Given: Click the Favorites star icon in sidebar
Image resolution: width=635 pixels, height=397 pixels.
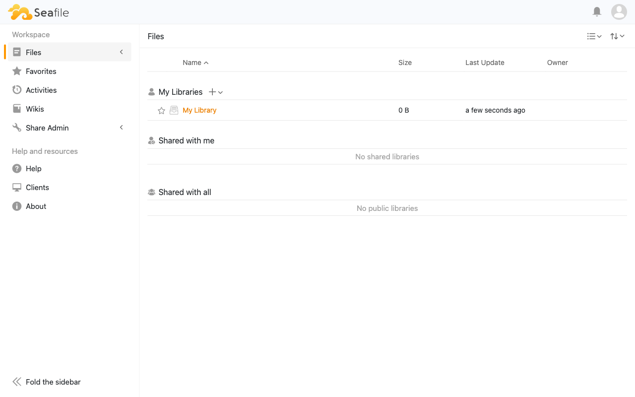Looking at the screenshot, I should tap(17, 71).
